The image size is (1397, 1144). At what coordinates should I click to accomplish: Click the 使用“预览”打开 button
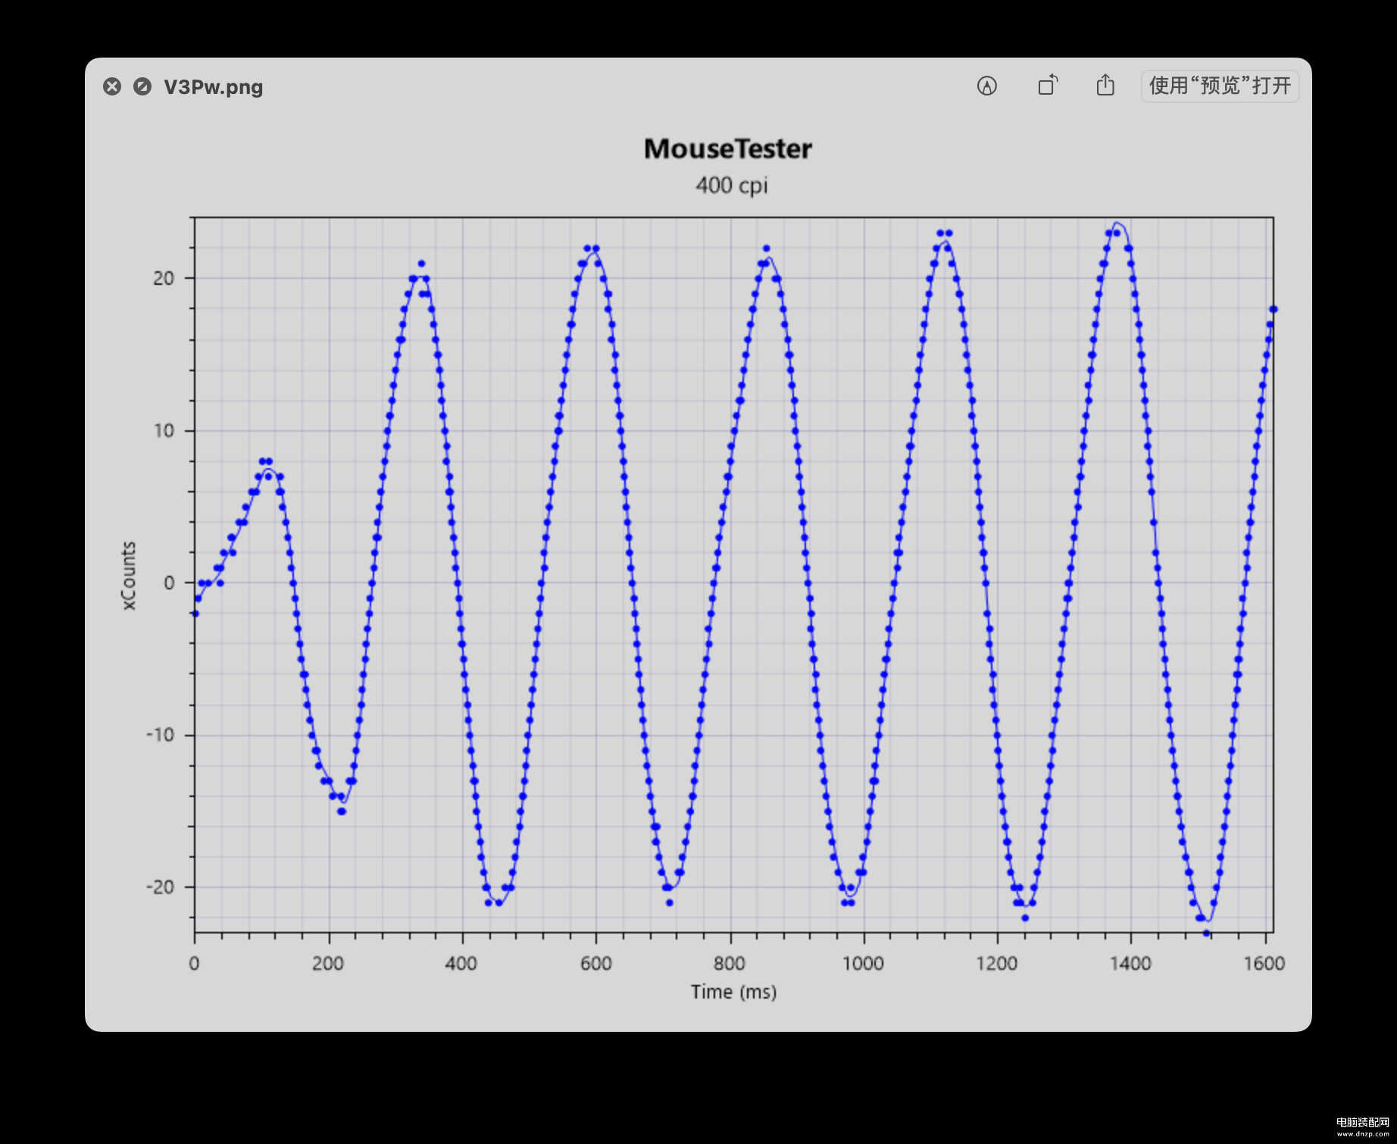point(1220,86)
